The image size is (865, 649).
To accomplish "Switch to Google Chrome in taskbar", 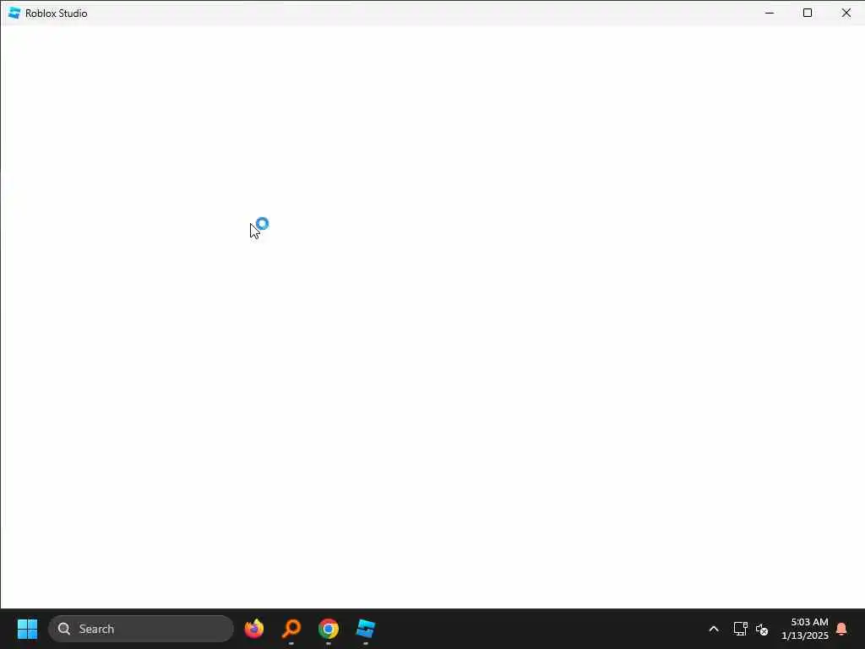I will tap(329, 629).
